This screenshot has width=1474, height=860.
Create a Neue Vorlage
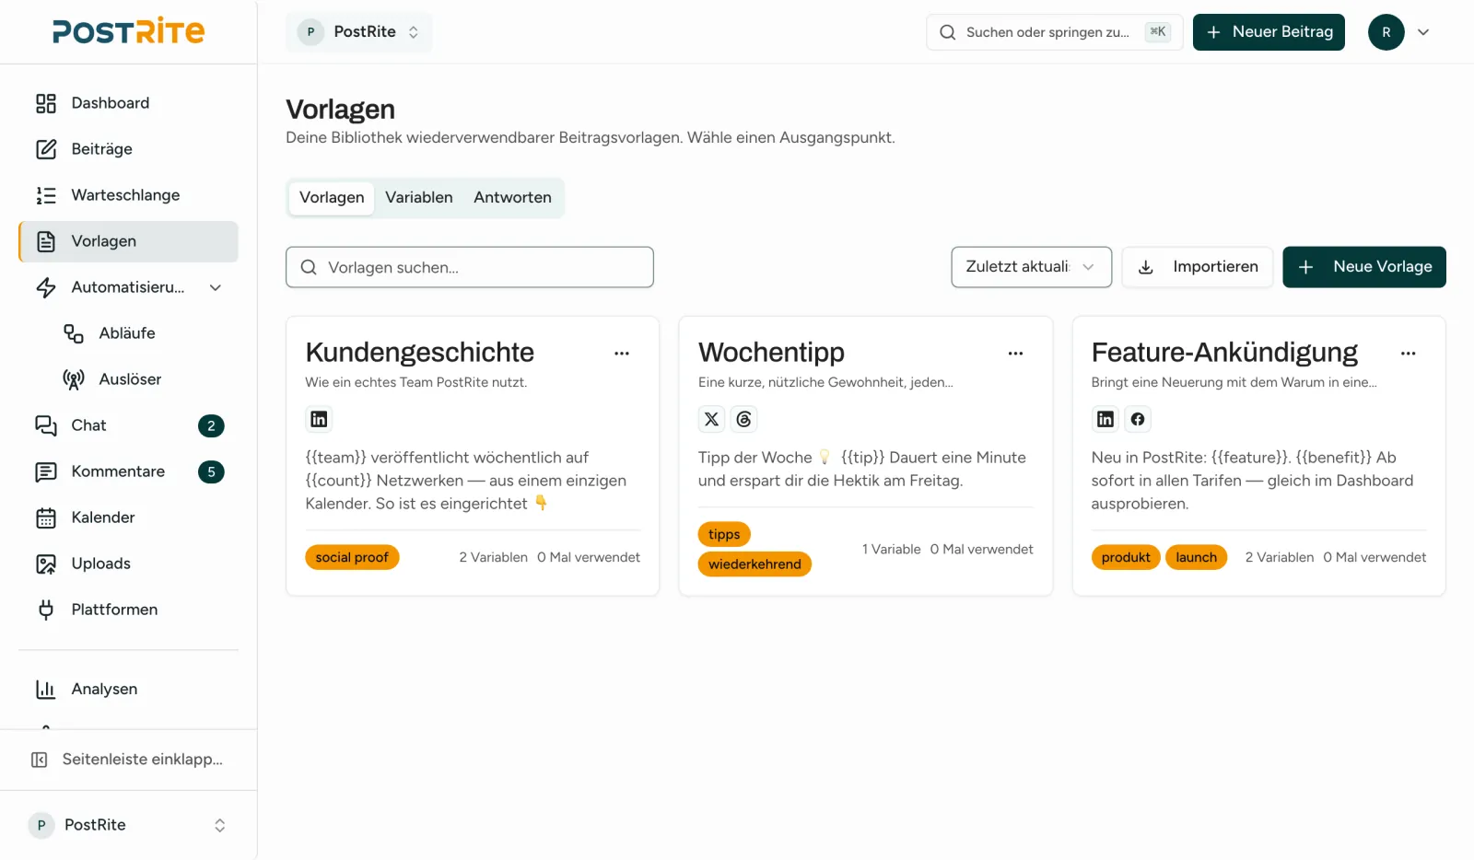pos(1363,267)
